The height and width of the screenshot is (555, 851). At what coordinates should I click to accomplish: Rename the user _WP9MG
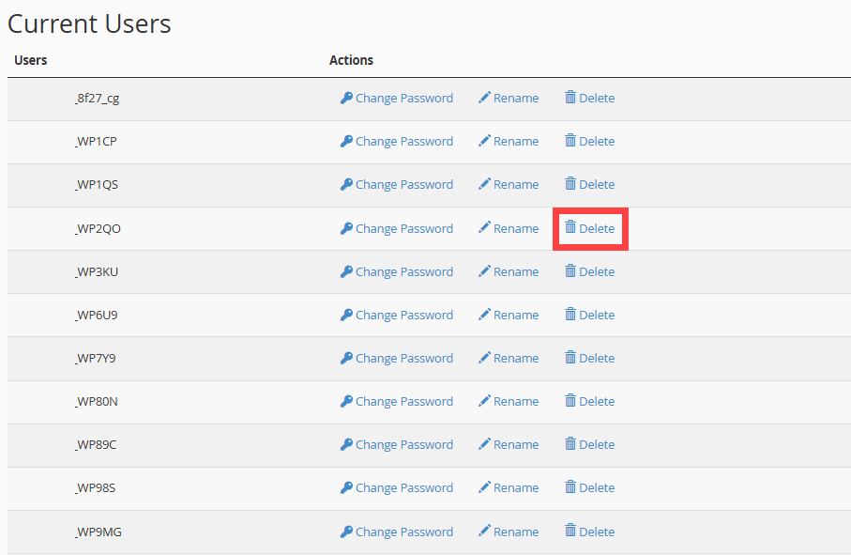click(x=511, y=532)
